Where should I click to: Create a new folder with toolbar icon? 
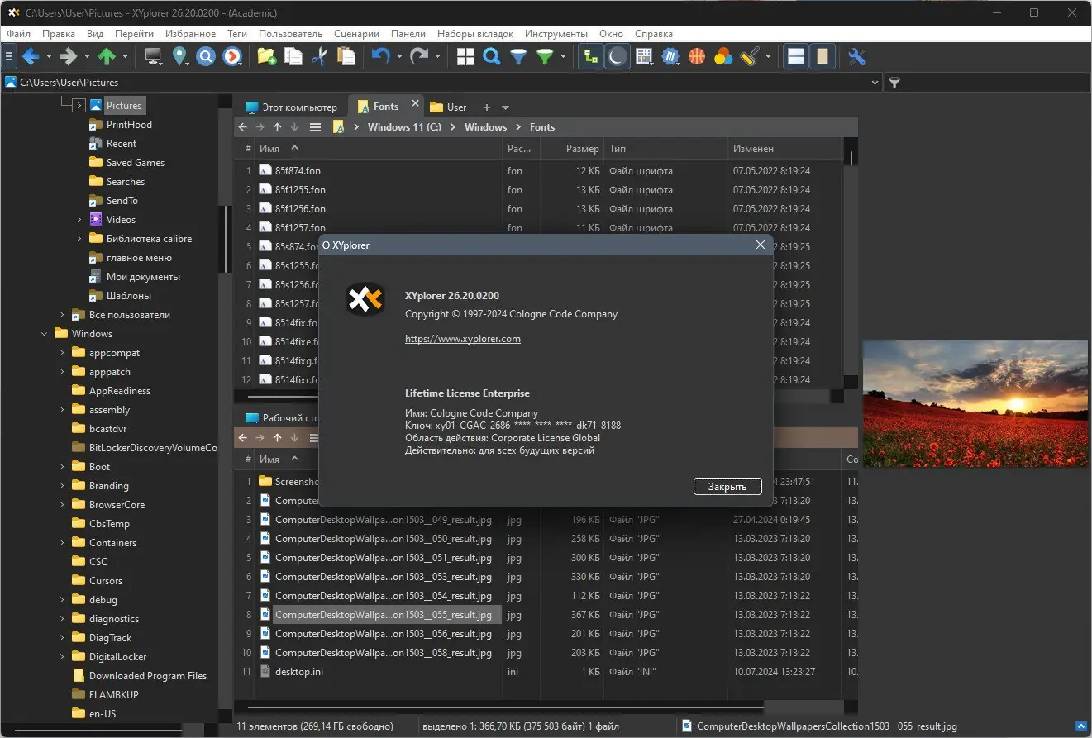click(x=266, y=56)
